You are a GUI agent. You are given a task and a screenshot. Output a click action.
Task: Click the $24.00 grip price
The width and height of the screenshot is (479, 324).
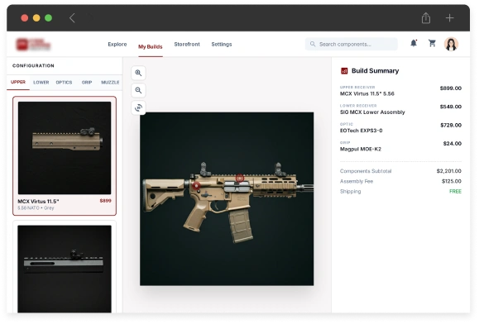pyautogui.click(x=453, y=143)
